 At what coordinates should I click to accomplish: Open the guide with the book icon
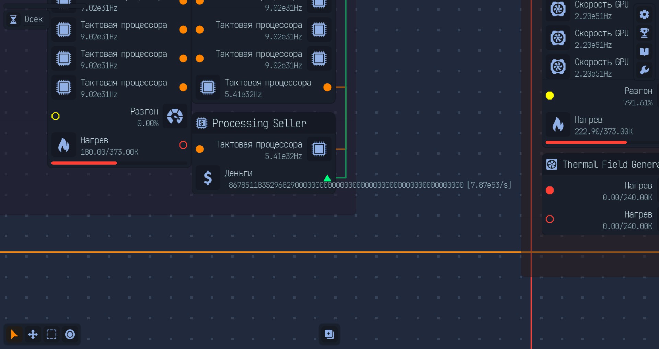[645, 51]
